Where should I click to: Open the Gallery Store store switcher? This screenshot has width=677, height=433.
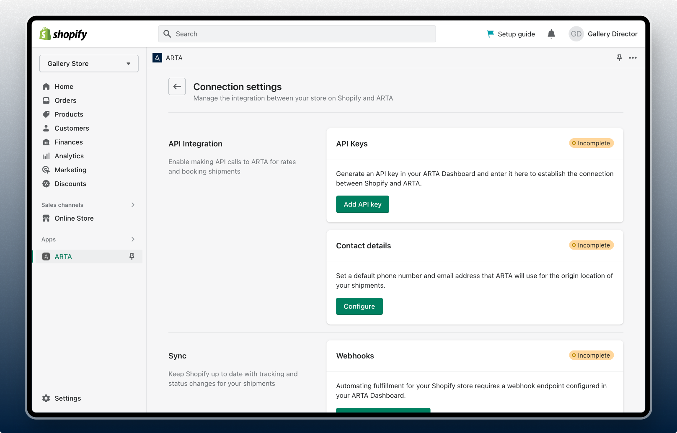(x=88, y=63)
